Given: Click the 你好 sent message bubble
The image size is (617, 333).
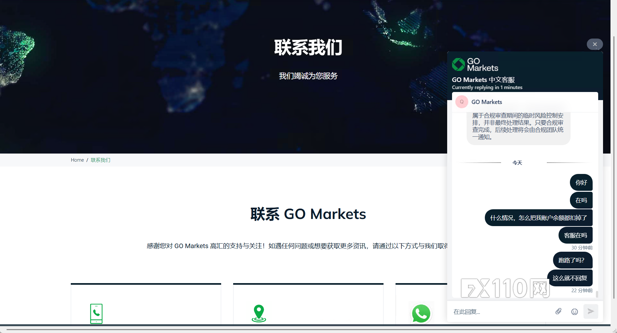Looking at the screenshot, I should click(581, 183).
